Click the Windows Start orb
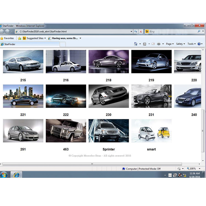This screenshot has height=206, width=206. pos(4,175)
